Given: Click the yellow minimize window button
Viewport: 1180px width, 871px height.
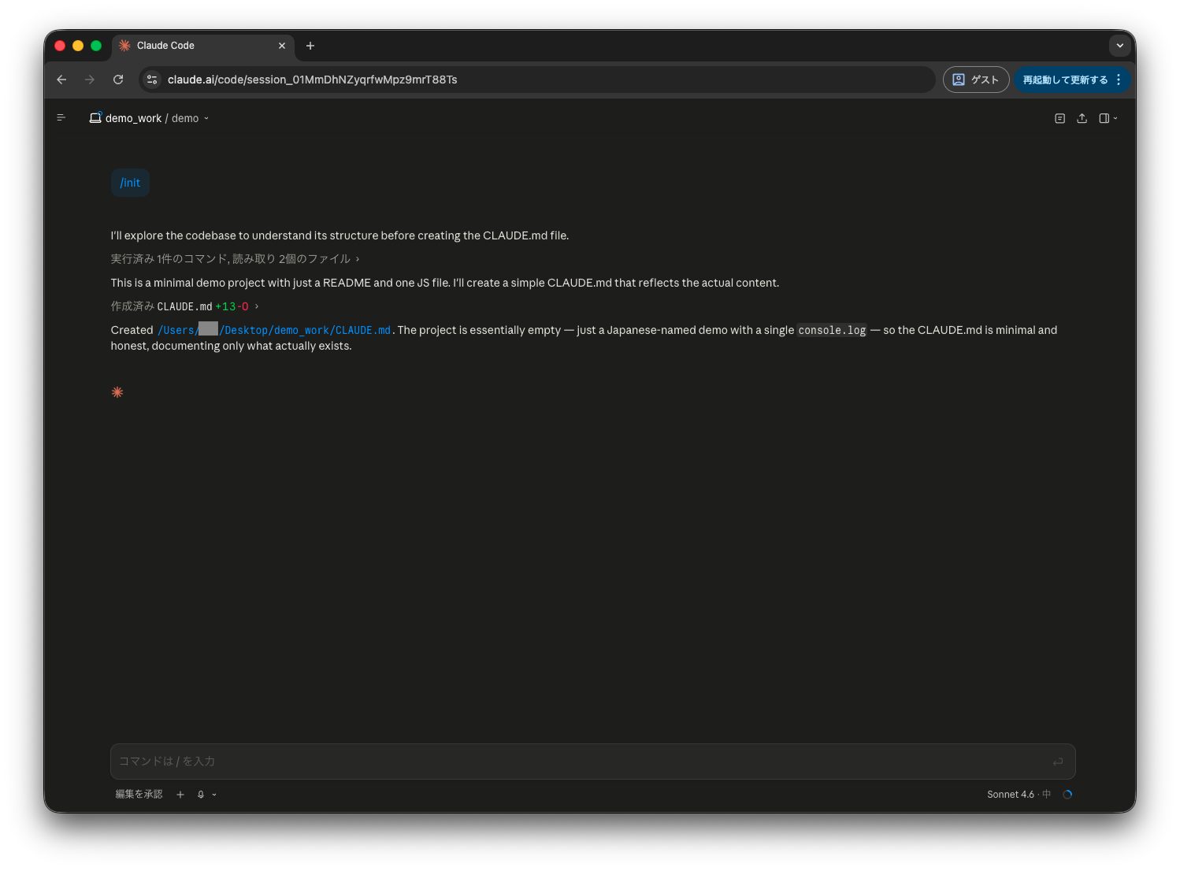Looking at the screenshot, I should tap(78, 46).
